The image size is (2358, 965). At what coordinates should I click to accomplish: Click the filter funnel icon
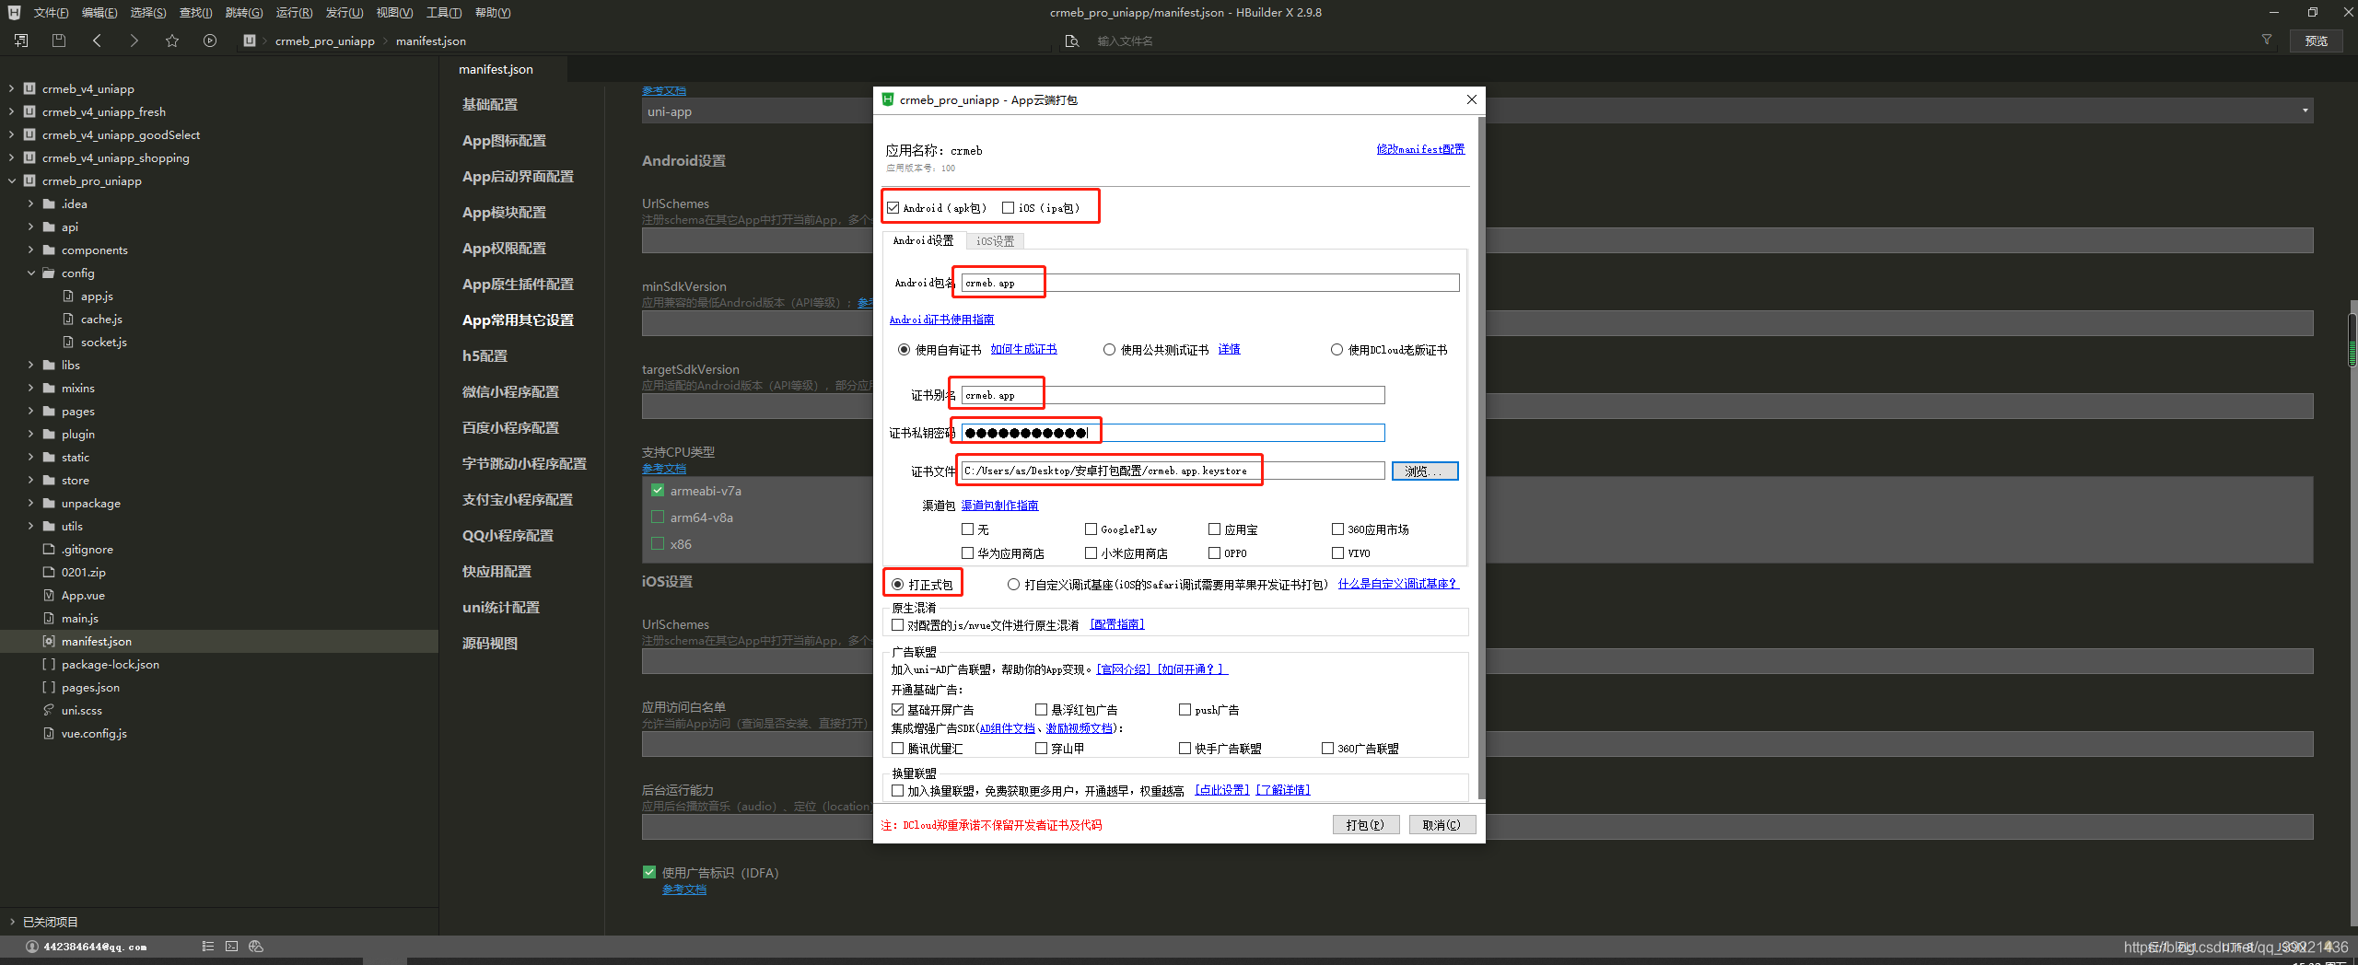(x=2267, y=40)
